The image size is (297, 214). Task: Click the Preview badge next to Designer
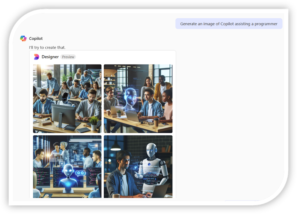tap(68, 57)
